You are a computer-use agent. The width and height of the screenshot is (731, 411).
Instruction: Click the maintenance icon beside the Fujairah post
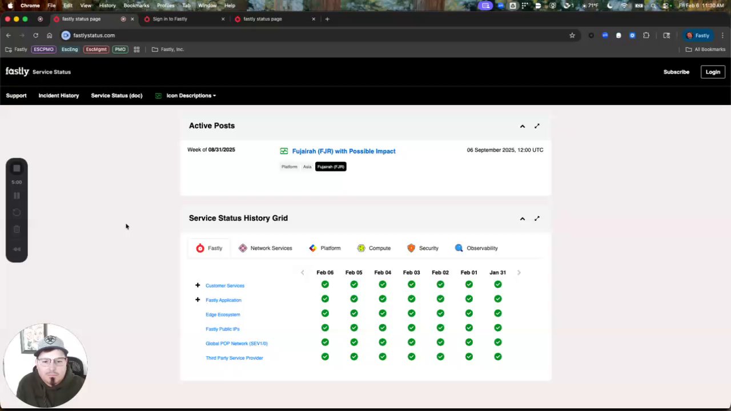point(284,151)
